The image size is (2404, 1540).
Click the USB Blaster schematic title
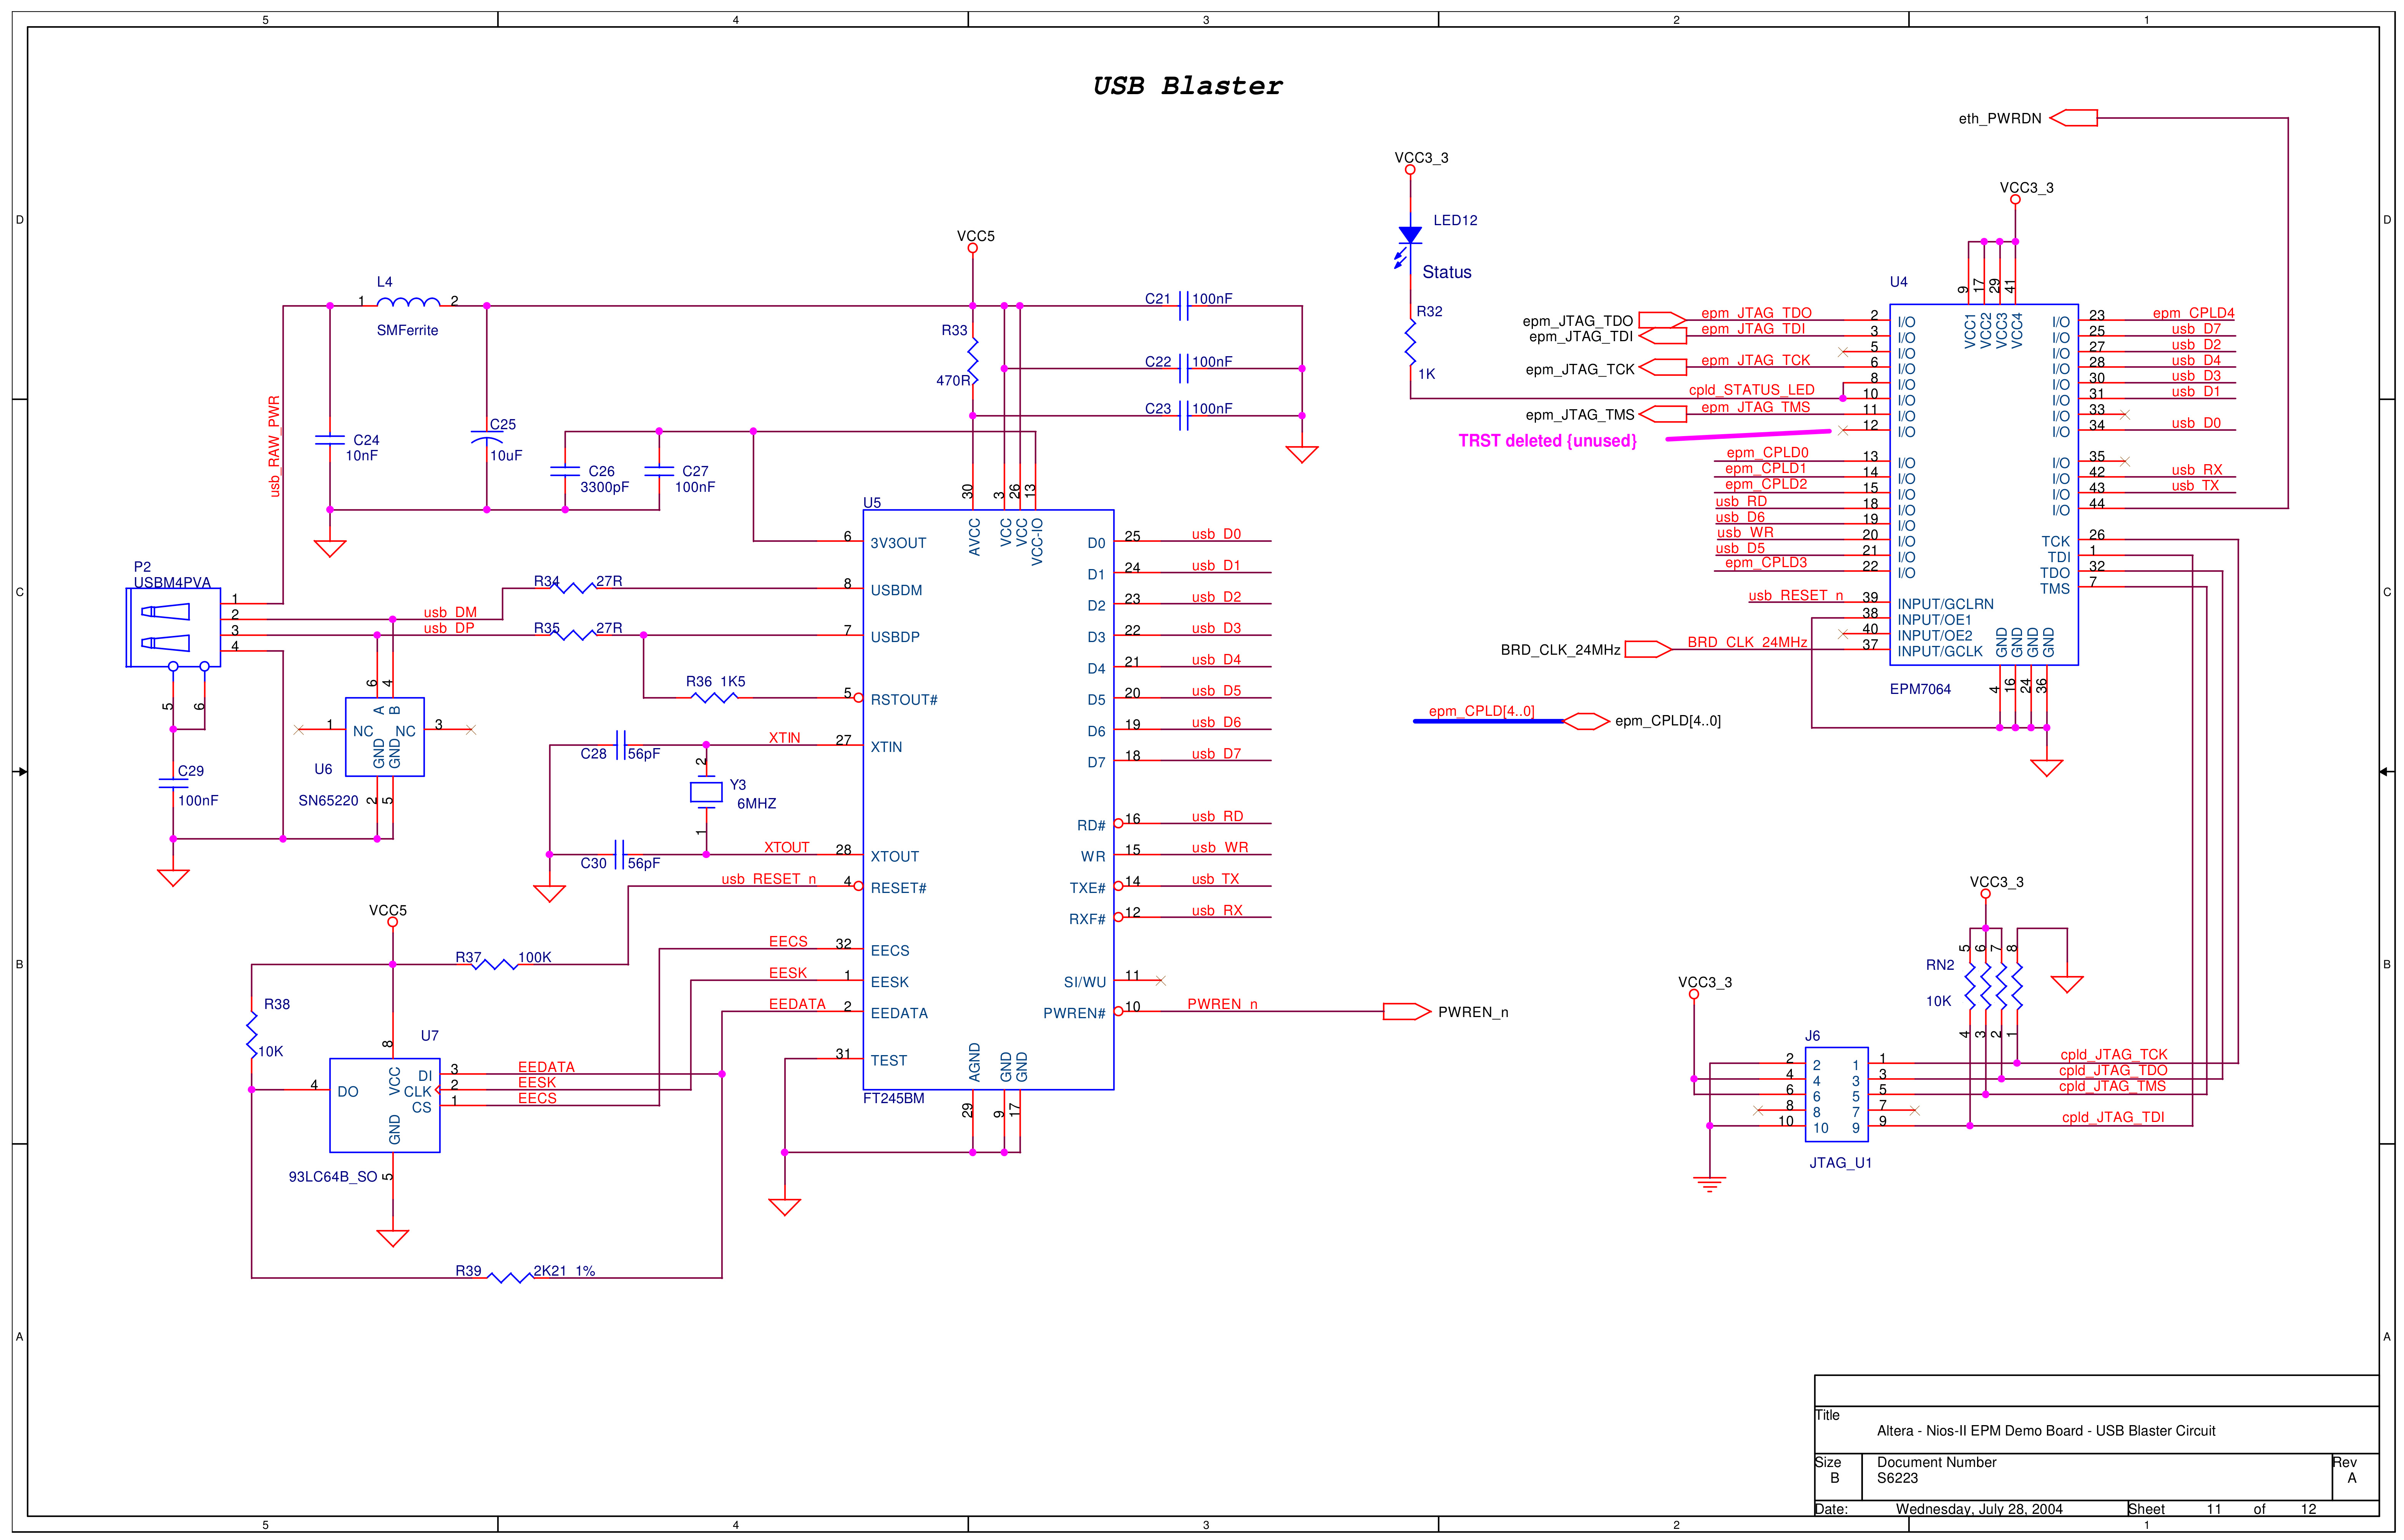1187,86
